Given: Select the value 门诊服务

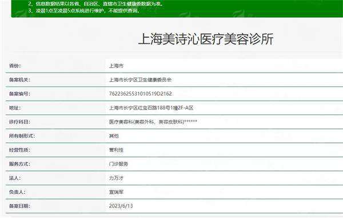Looking at the screenshot, I should tap(118, 164).
